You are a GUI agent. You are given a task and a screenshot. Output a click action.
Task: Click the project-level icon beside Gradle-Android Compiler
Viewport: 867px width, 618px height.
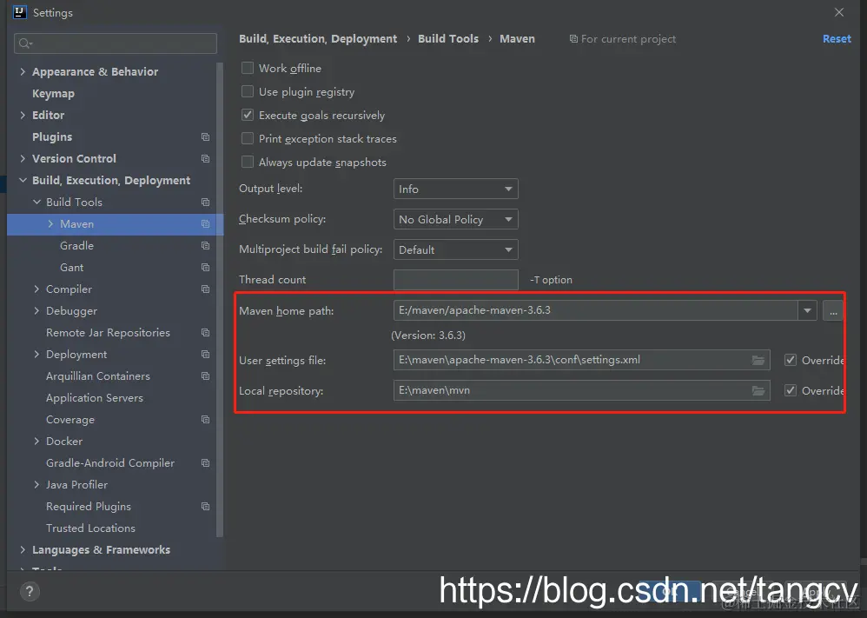pos(205,463)
